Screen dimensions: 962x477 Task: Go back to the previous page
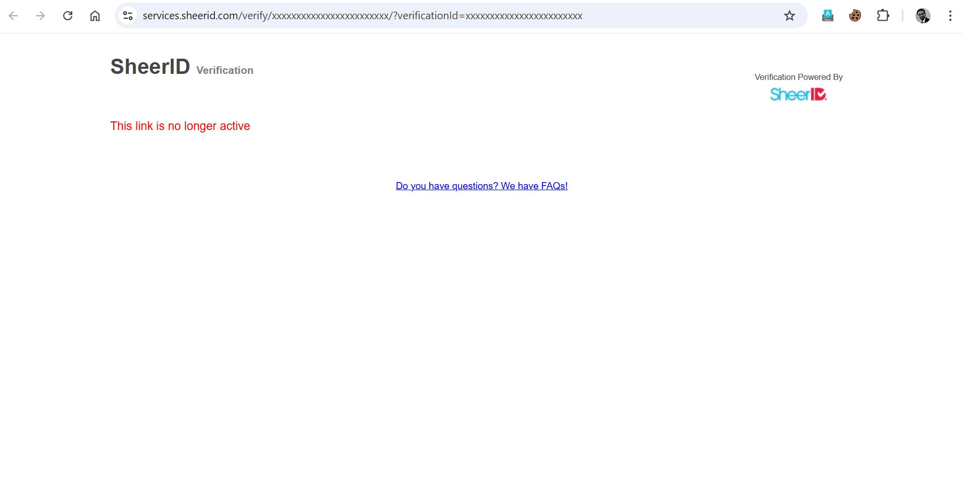14,16
